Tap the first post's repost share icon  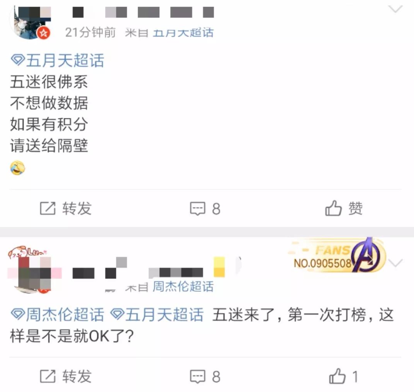[48, 208]
